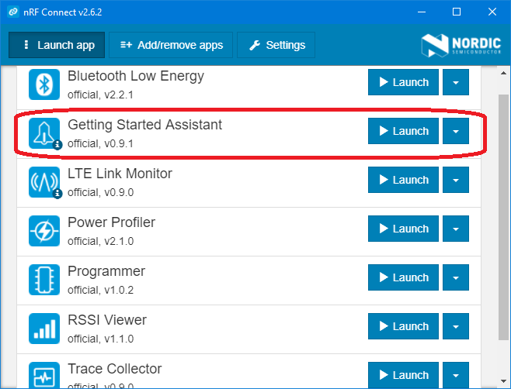The image size is (511, 389).
Task: Click the LTE Link Monitor antenna icon
Action: 44,181
